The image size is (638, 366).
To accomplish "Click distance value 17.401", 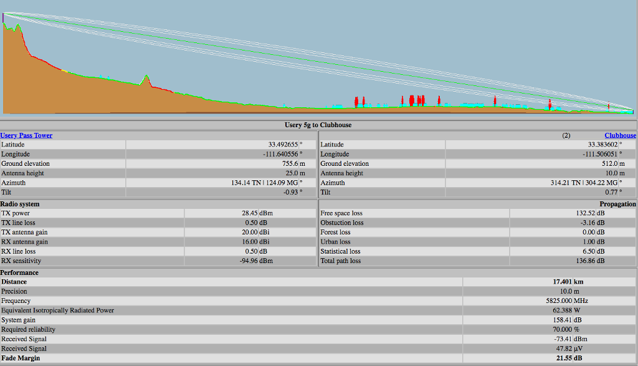I will click(563, 282).
